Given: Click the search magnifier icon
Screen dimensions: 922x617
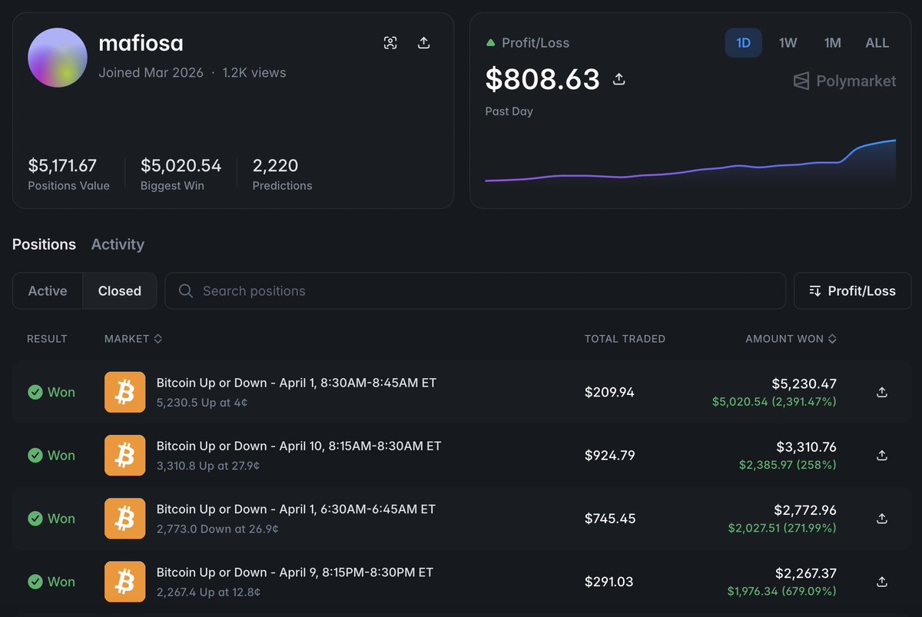Looking at the screenshot, I should [185, 291].
